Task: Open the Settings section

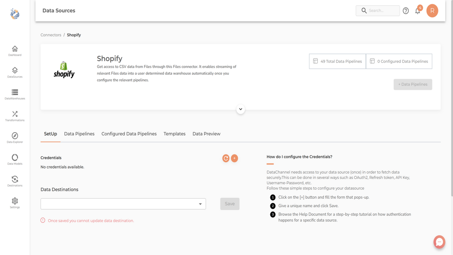Action: 15,203
